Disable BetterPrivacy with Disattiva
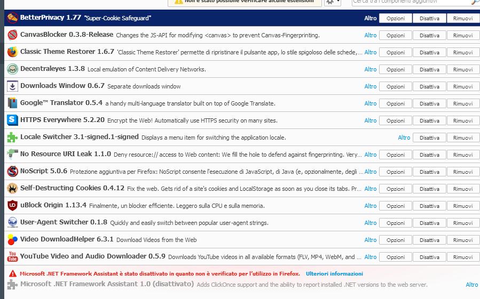Screen dimensions: 480x299 429,18
